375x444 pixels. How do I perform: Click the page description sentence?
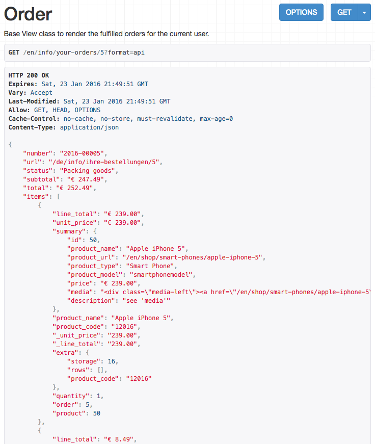point(106,34)
